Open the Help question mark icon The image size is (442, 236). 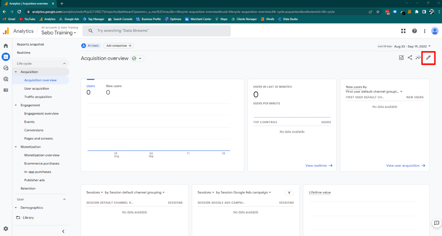(x=415, y=31)
